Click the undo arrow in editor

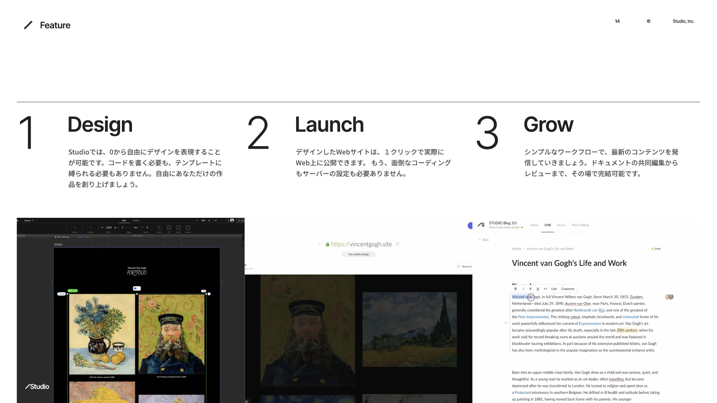point(216,221)
